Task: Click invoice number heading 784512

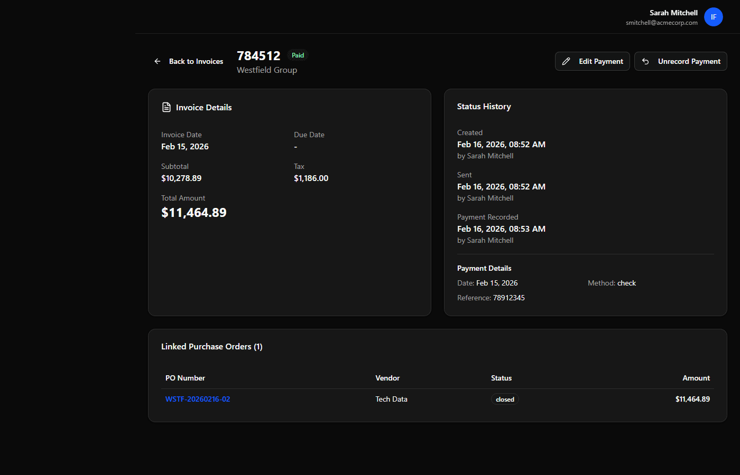Action: (x=258, y=55)
